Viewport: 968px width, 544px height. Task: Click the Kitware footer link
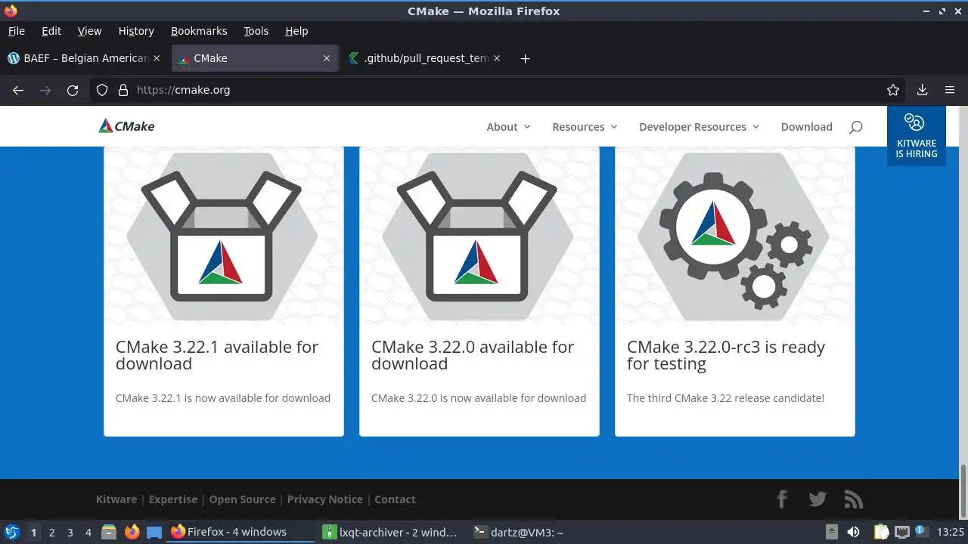tap(116, 499)
